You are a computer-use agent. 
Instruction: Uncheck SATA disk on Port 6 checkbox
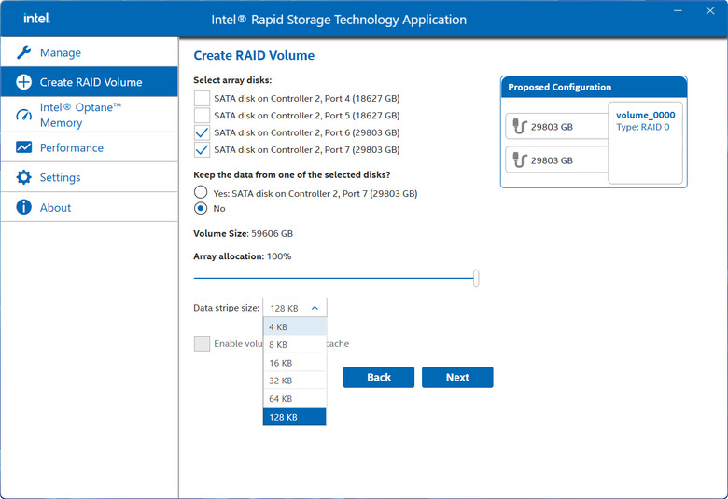click(x=202, y=132)
